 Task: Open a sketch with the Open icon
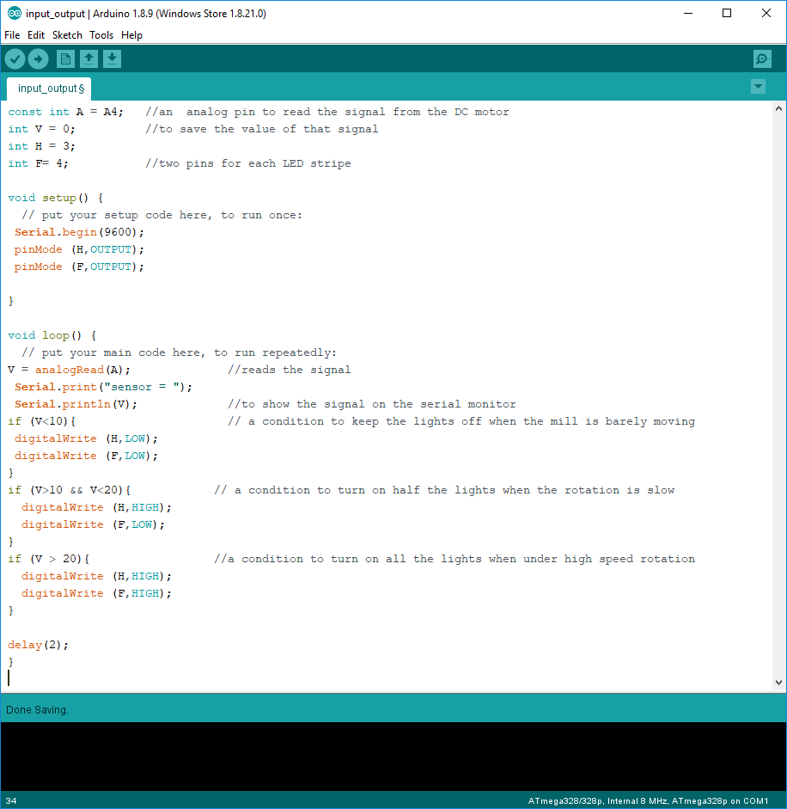tap(88, 59)
